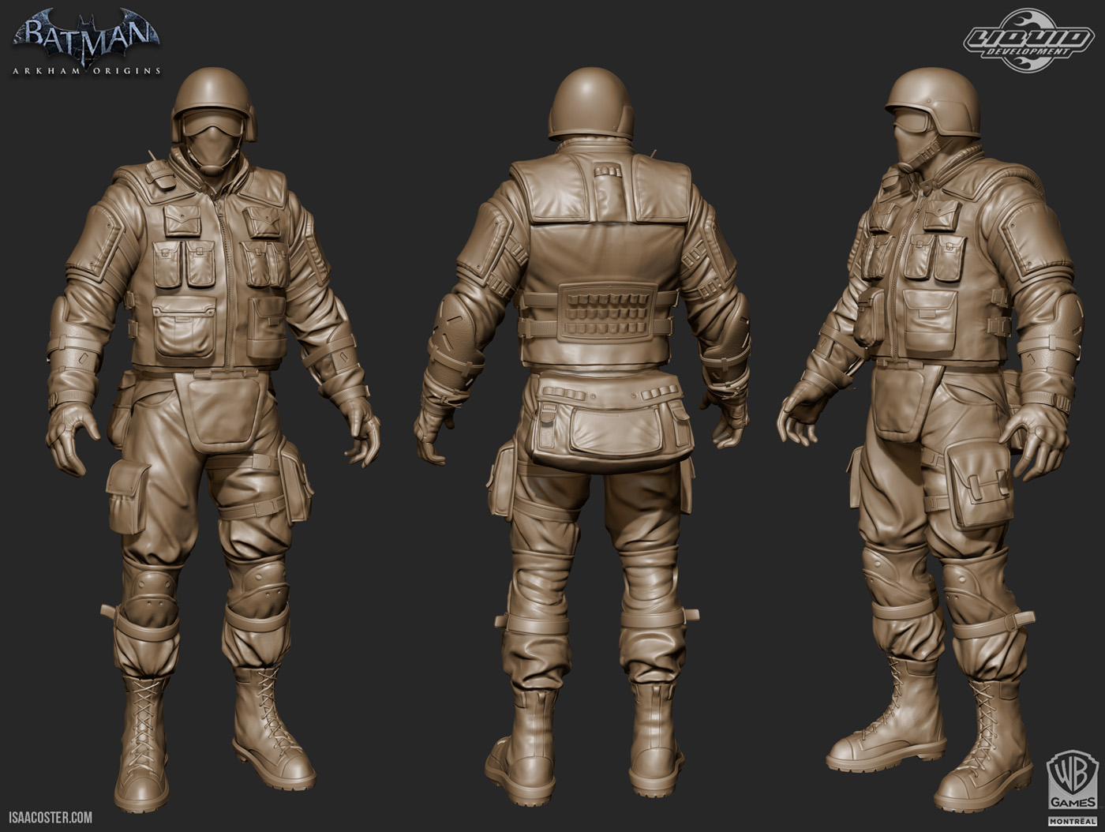Click the Batman Arkham Origins logo
The image size is (1105, 832).
[x=87, y=41]
